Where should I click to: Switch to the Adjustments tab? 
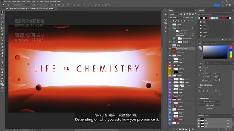(217, 63)
